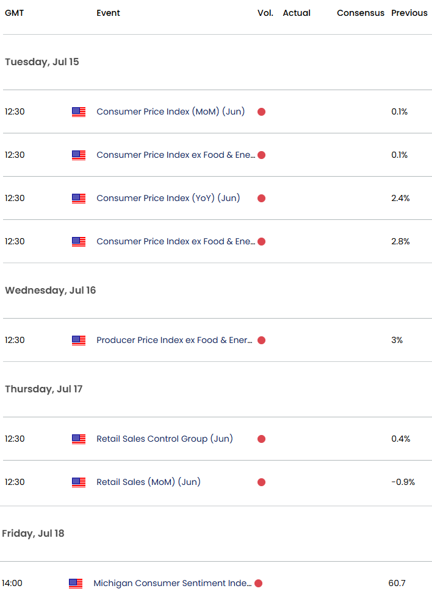432x594 pixels.
Task: Click red volatility dot for Retail Sales (MoM)
Action: (x=261, y=483)
